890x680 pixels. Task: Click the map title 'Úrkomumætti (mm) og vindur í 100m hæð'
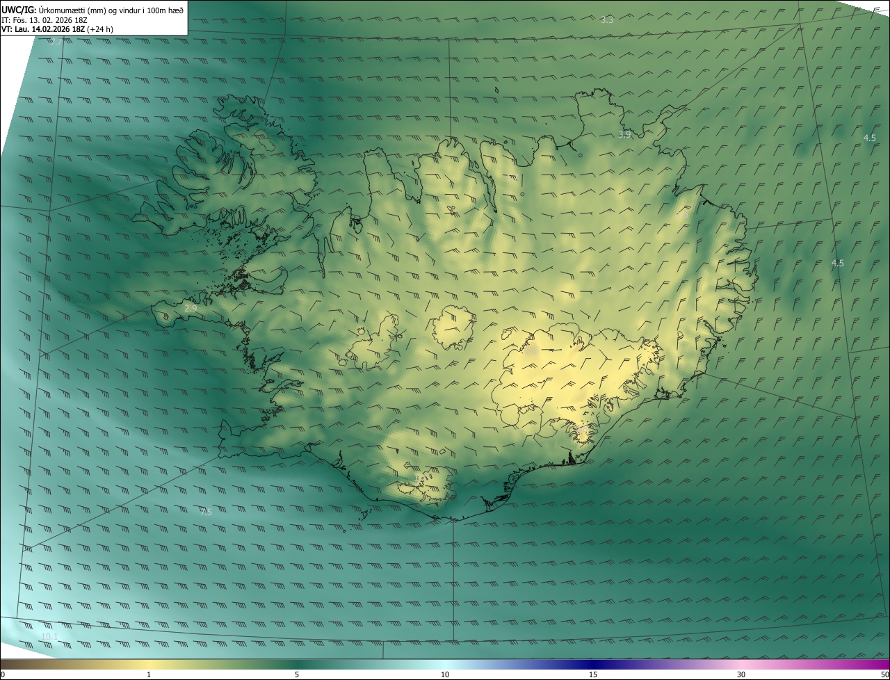pos(111,10)
